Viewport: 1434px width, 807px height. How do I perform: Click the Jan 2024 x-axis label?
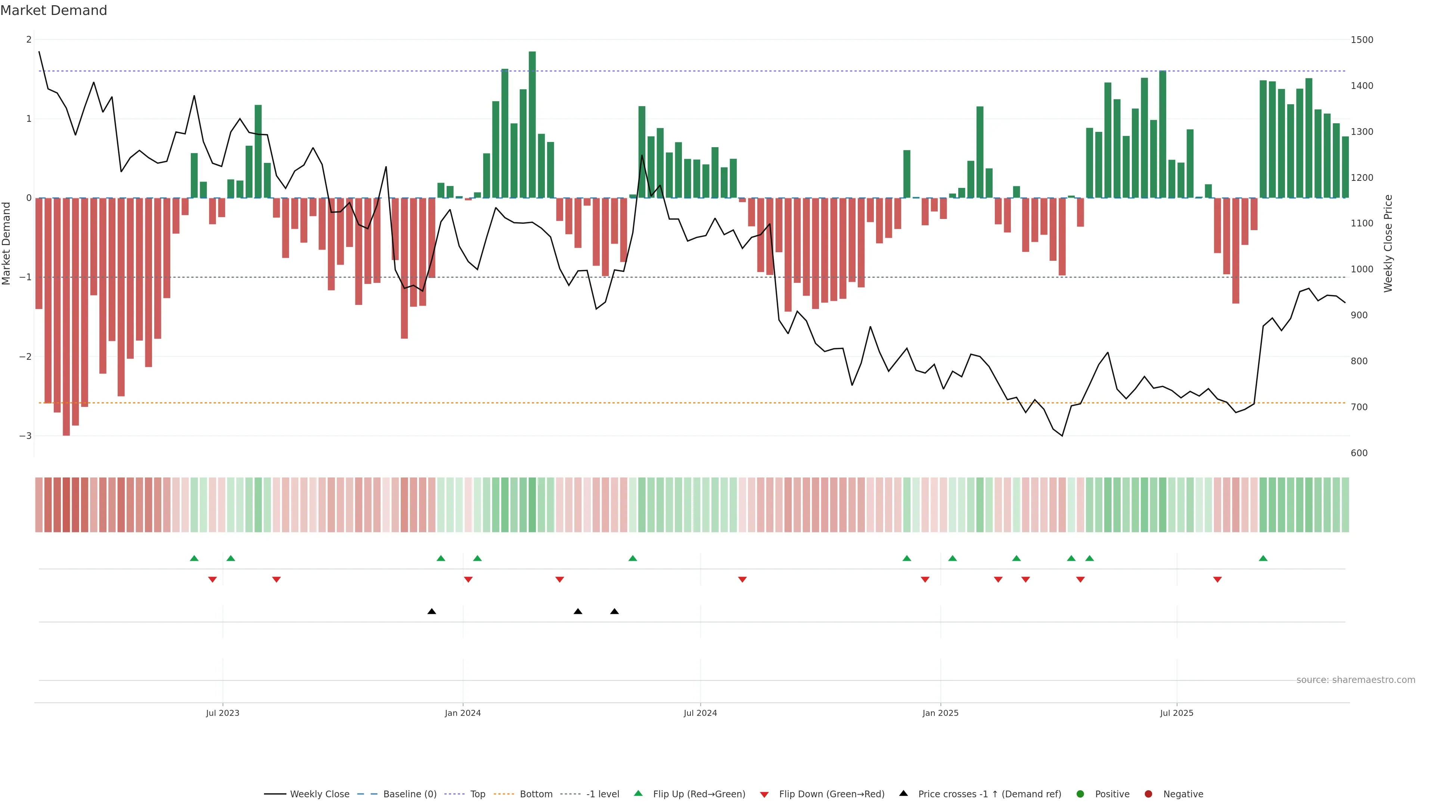pyautogui.click(x=463, y=713)
